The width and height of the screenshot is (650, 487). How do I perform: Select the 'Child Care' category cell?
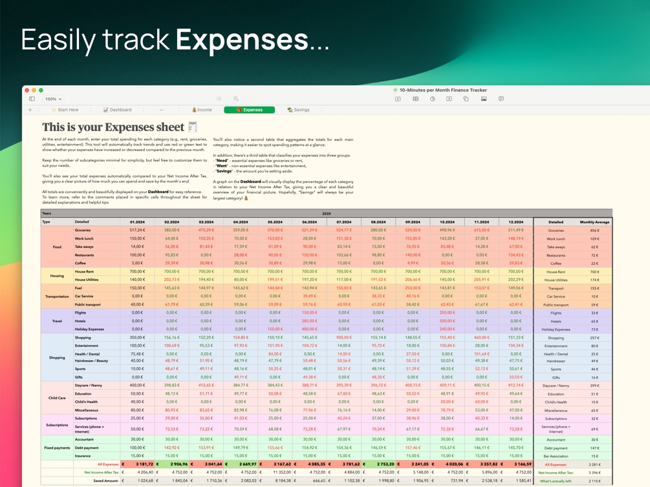coord(57,398)
